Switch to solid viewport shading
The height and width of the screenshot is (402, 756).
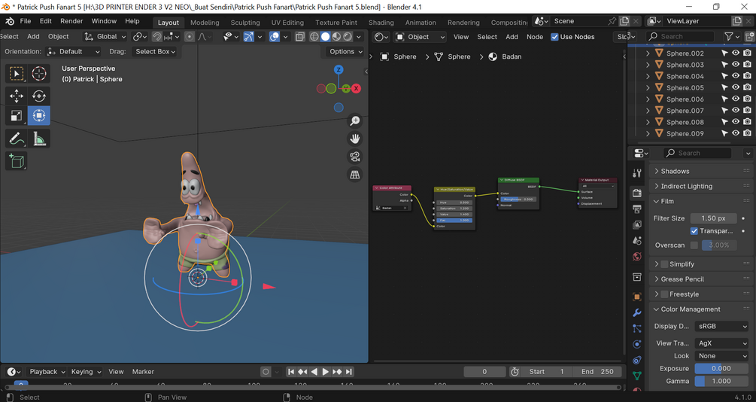pos(326,37)
